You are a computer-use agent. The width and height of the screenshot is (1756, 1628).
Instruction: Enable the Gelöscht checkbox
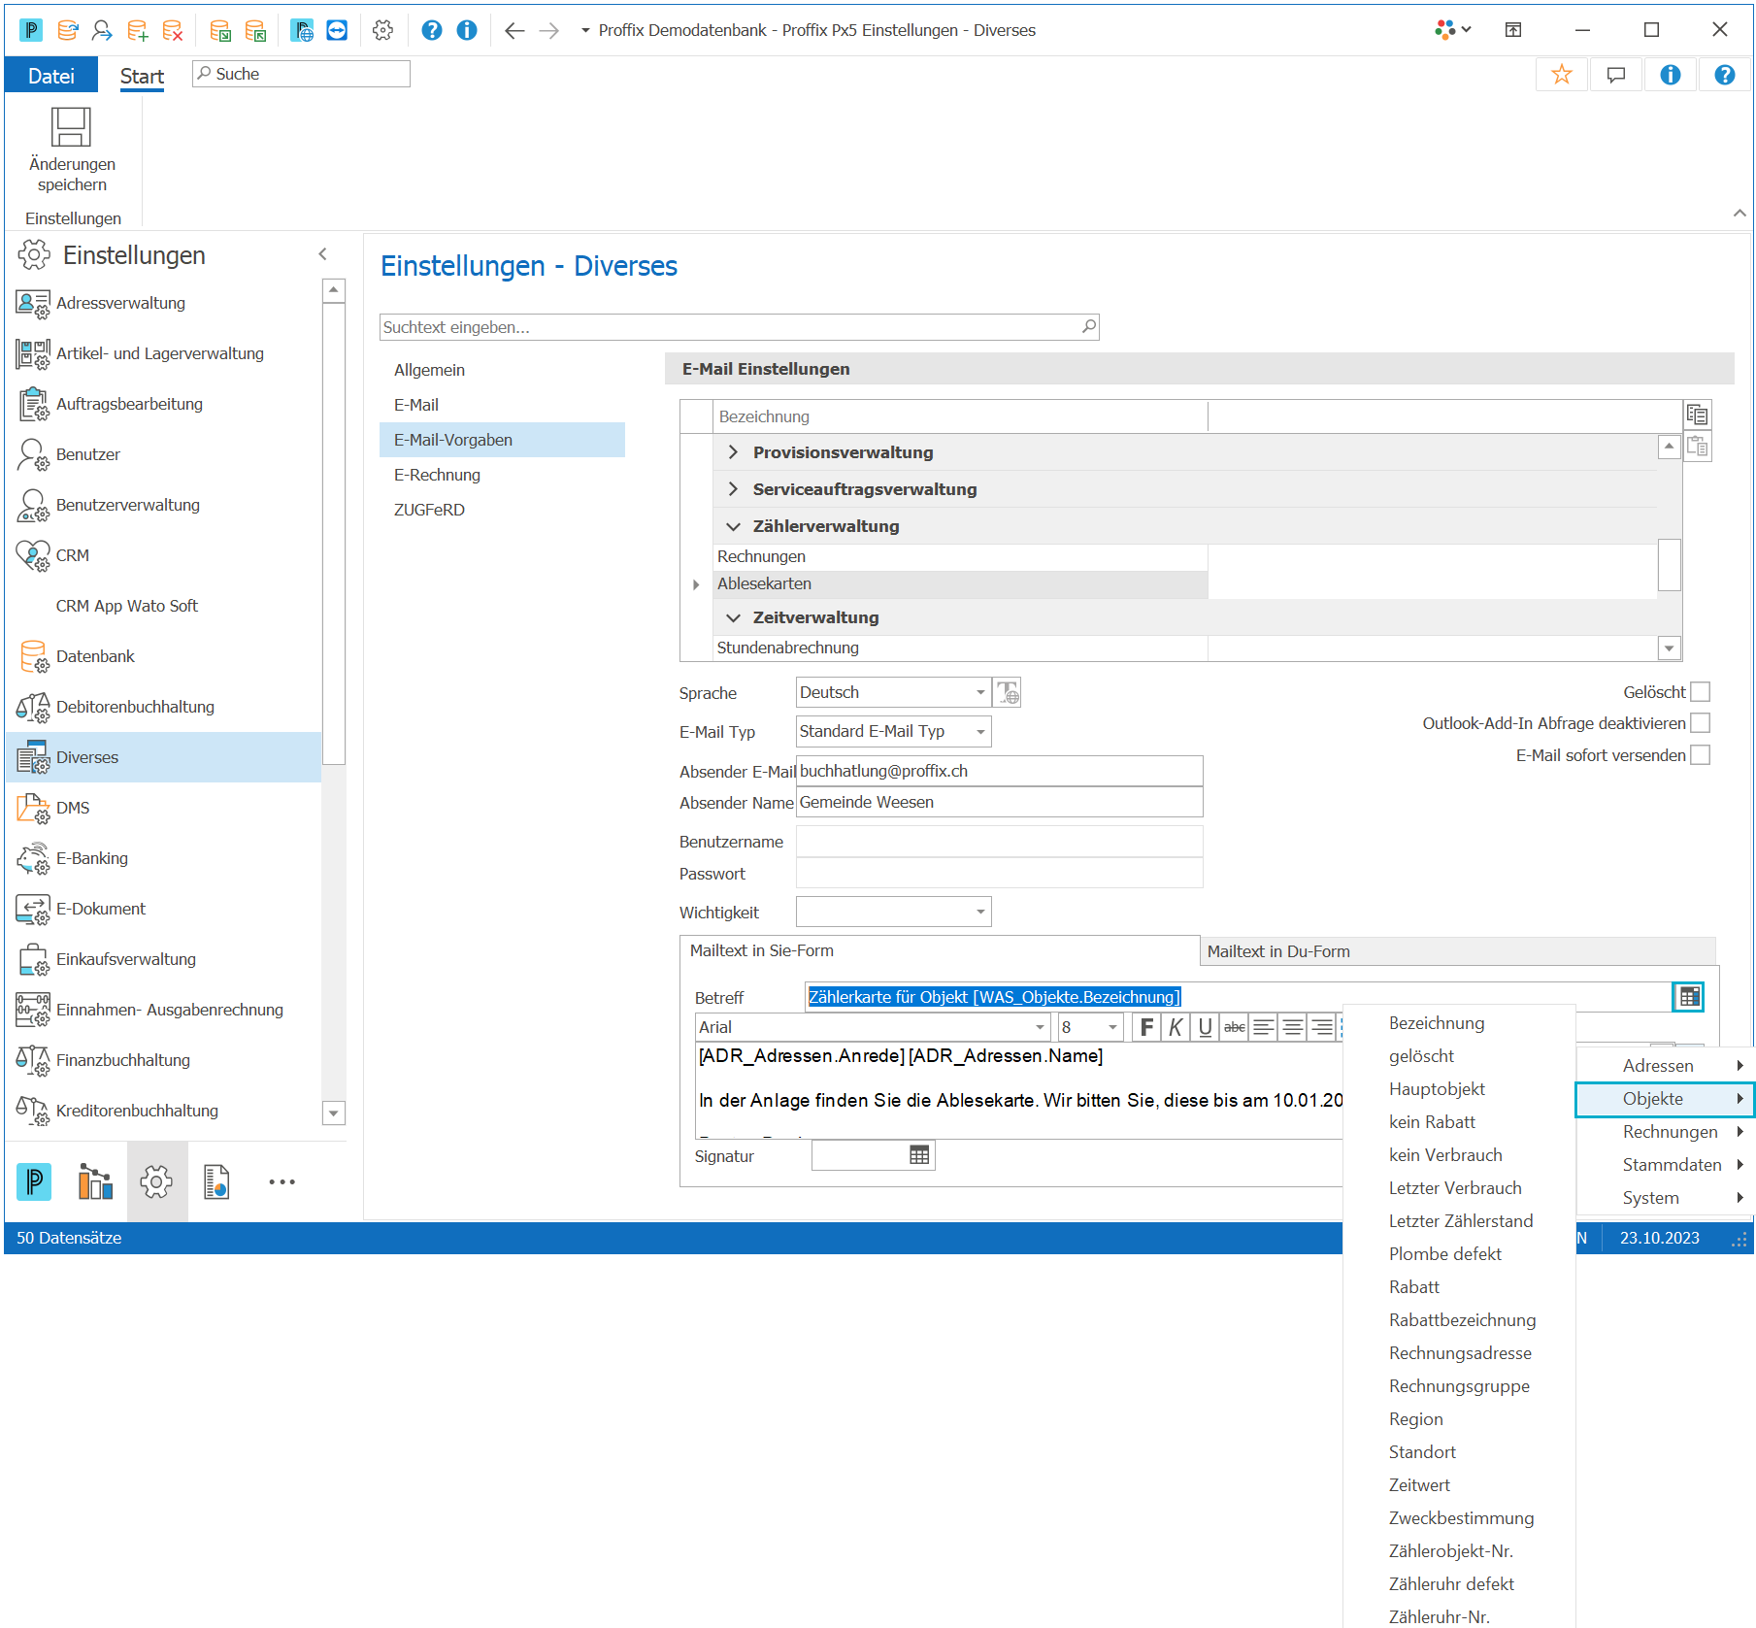click(1700, 692)
